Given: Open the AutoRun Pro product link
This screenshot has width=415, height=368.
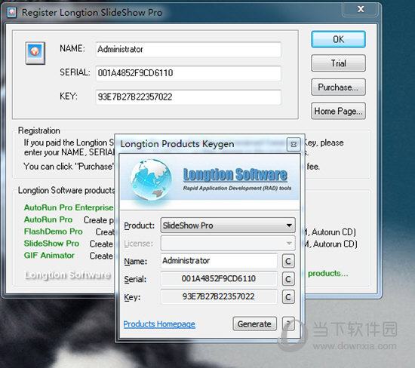Looking at the screenshot, I should pos(48,219).
